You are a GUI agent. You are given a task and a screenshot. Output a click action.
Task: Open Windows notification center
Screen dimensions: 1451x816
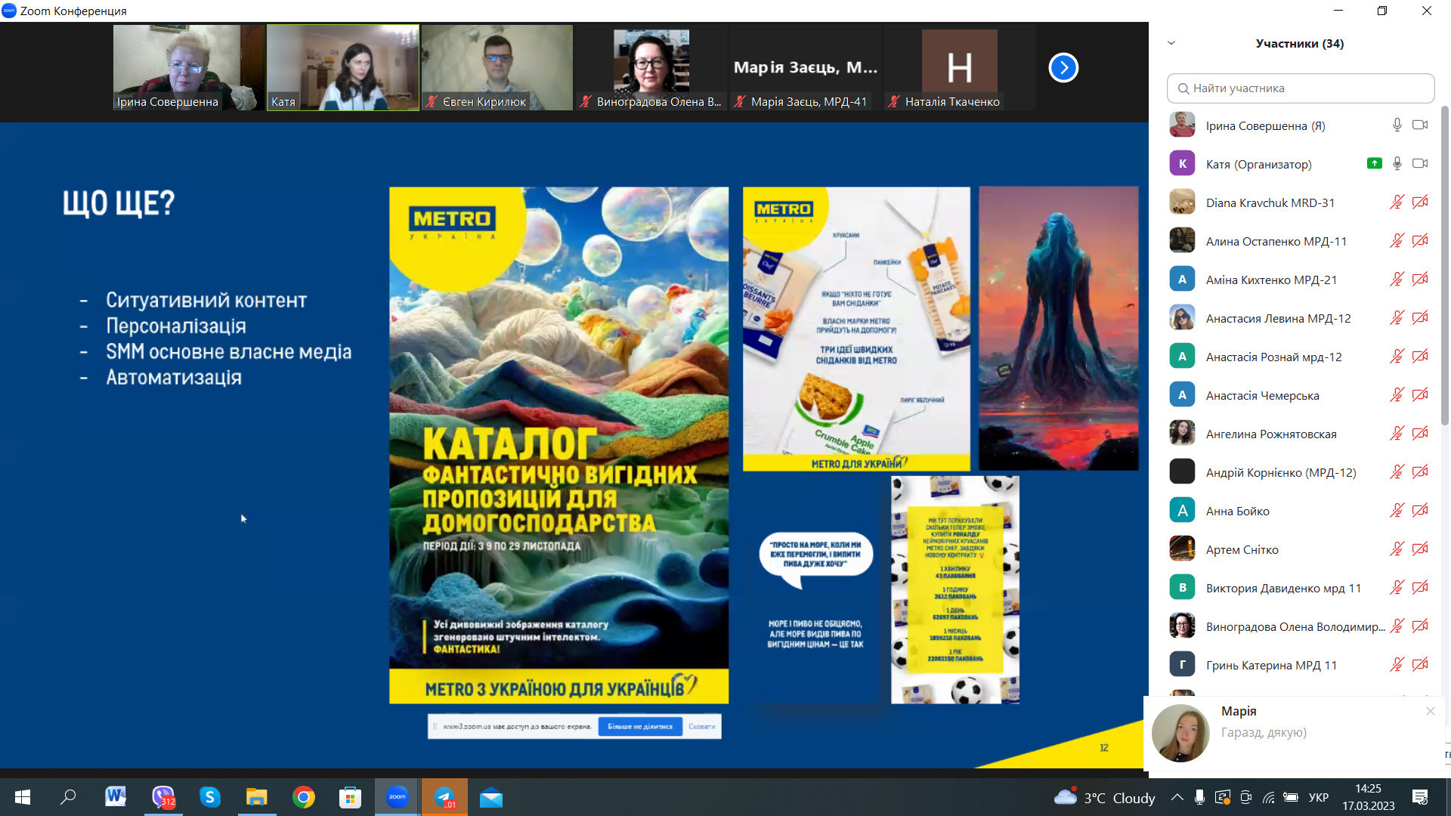tap(1420, 797)
